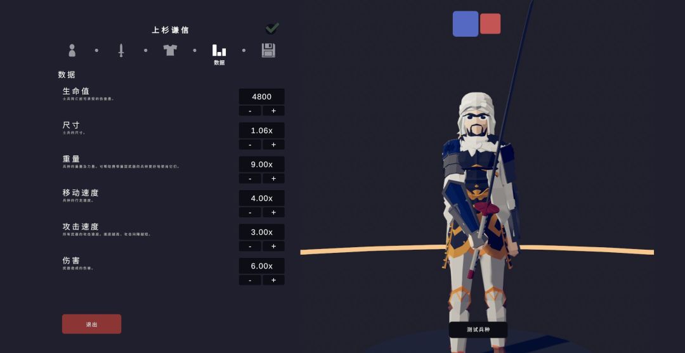
Task: Click the 伤害 stat label
Action: coord(71,260)
